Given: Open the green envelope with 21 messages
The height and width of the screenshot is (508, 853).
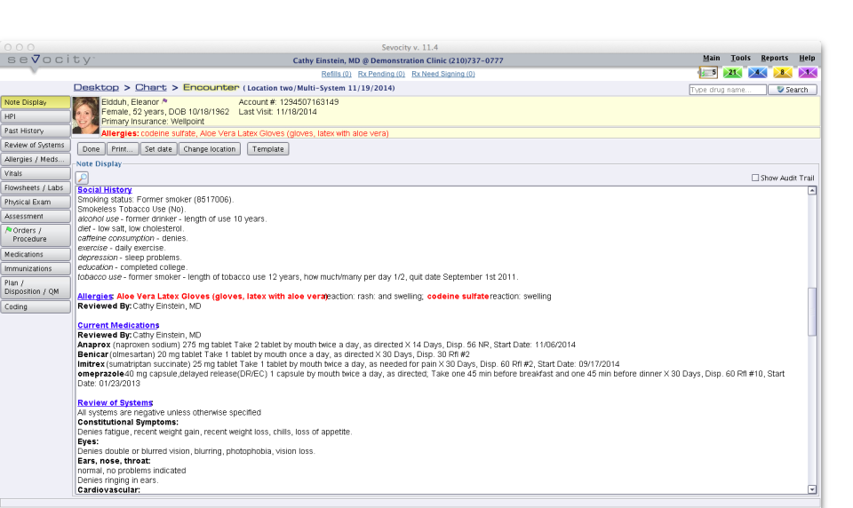Looking at the screenshot, I should point(733,72).
